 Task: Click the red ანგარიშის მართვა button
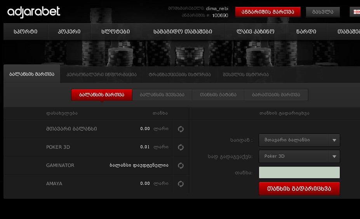[268, 12]
